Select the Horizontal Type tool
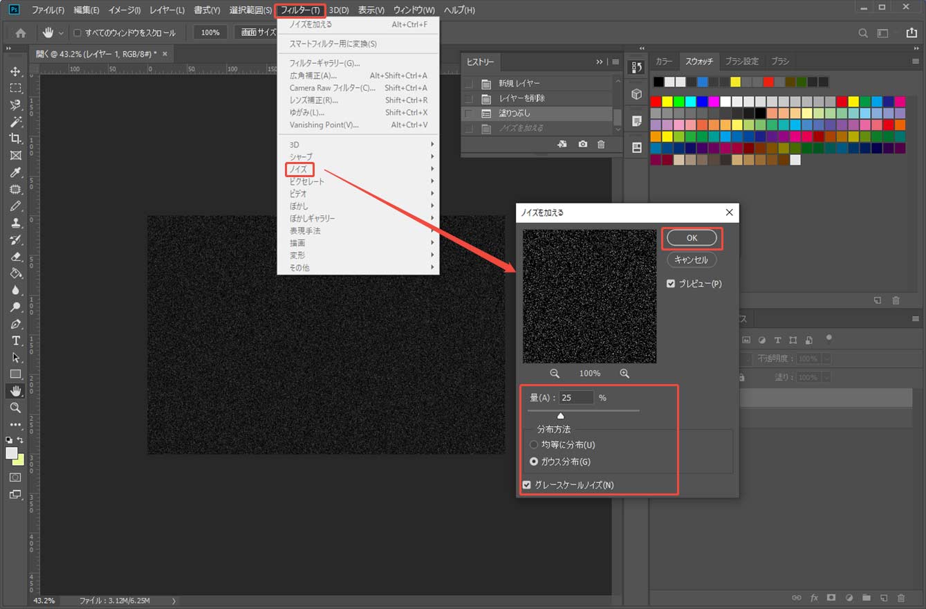 click(15, 340)
